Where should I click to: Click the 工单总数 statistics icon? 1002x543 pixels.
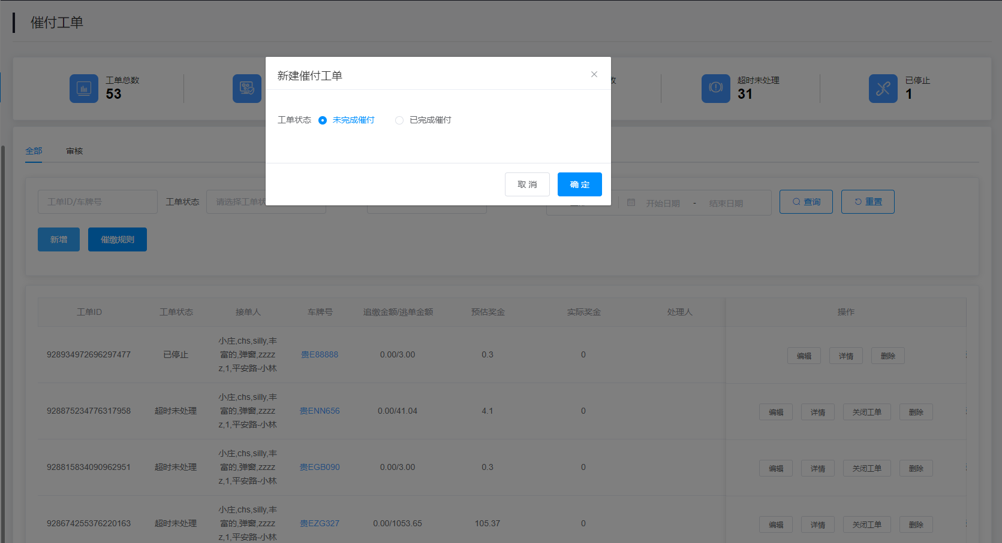pyautogui.click(x=83, y=89)
